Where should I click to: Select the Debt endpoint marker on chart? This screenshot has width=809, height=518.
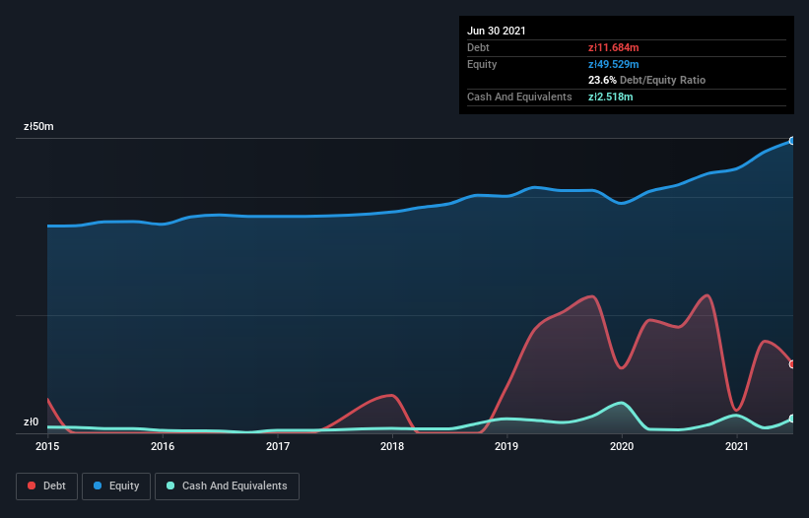pos(792,364)
